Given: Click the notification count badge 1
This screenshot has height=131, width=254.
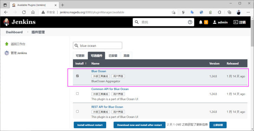Looking at the screenshot, I should coord(206,22).
